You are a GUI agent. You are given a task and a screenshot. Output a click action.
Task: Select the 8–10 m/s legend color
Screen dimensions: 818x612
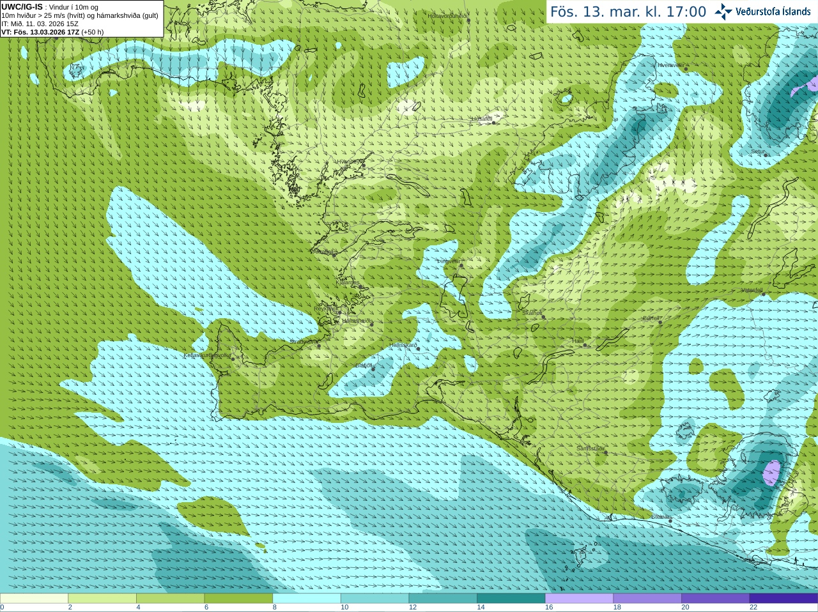pos(307,599)
